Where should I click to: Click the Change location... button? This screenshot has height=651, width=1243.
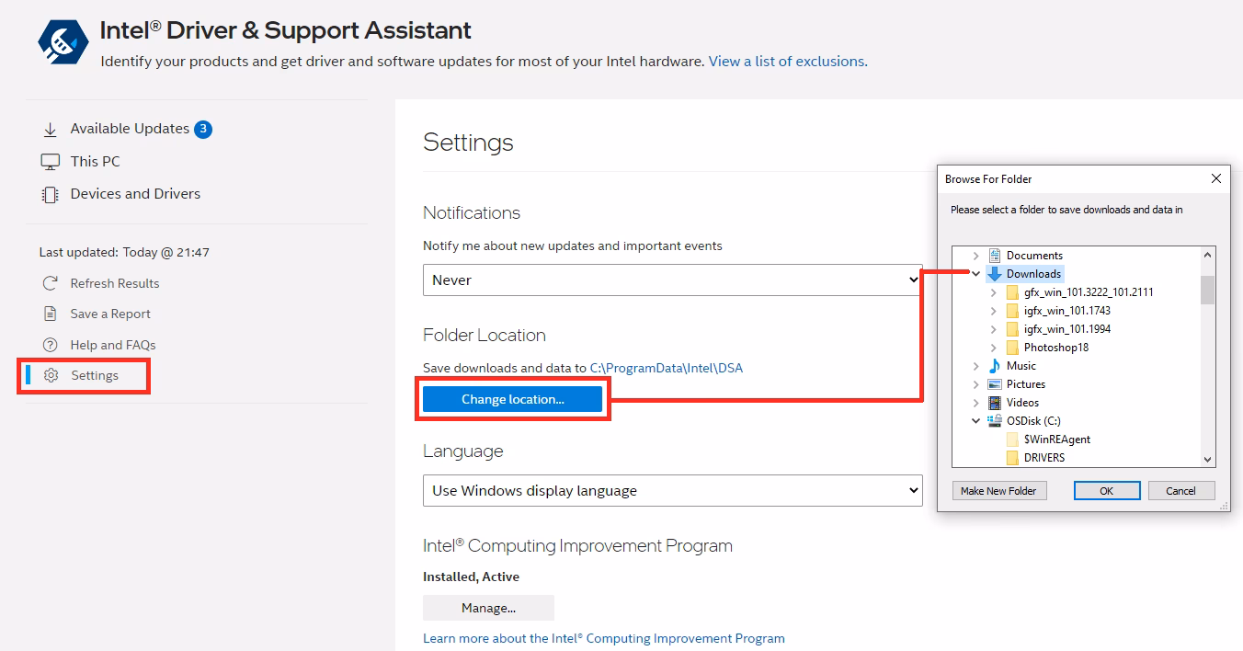(513, 399)
